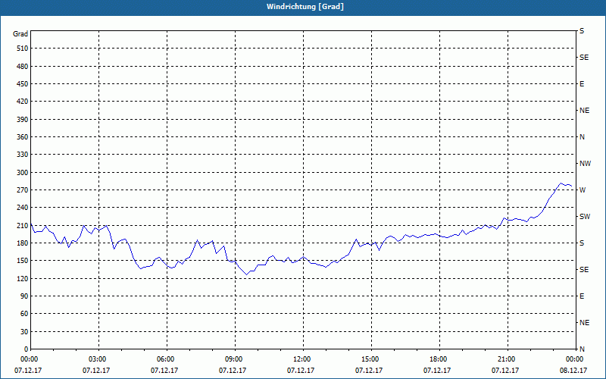Select the 510 value on the y-axis
The width and height of the screenshot is (606, 379).
click(23, 49)
